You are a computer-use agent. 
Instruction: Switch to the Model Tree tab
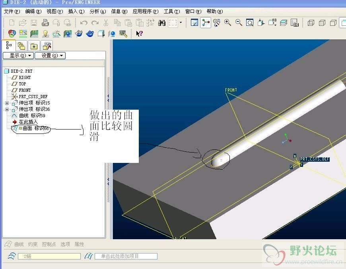[x=9, y=45]
